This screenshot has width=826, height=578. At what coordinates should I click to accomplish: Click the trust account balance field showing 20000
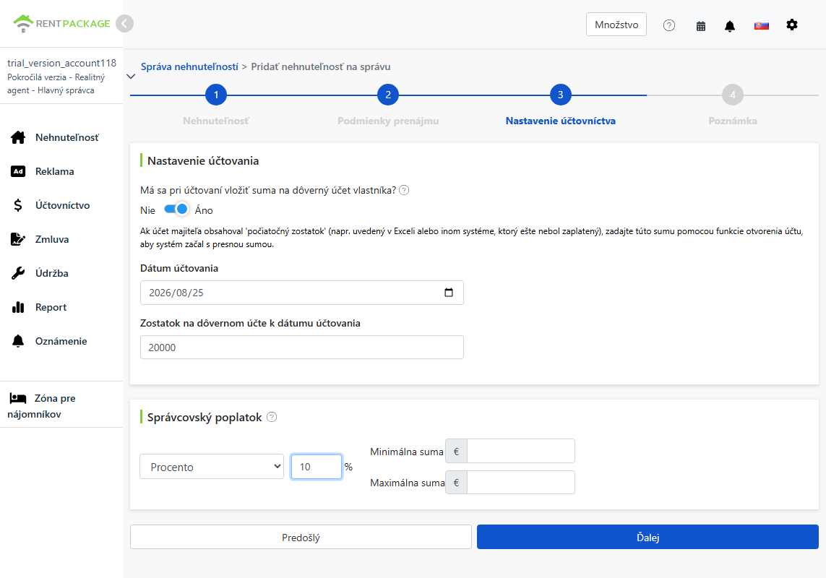click(x=302, y=348)
